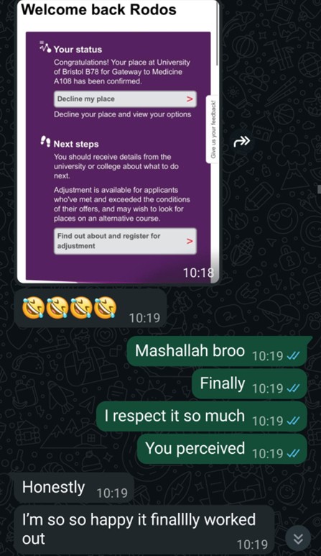This screenshot has width=321, height=556.
Task: Tap the 'You perceived' message bubble
Action: click(222, 449)
